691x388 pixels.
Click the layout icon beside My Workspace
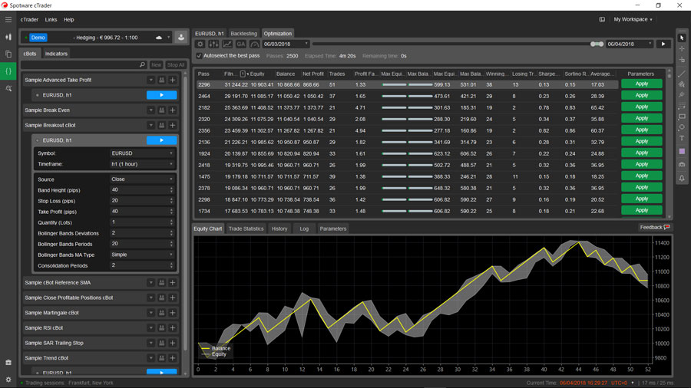(602, 19)
